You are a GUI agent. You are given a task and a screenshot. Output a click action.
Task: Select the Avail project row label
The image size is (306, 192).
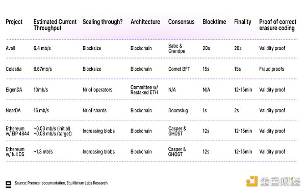click(10, 48)
